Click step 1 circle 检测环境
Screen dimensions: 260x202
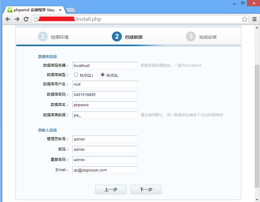click(x=43, y=36)
